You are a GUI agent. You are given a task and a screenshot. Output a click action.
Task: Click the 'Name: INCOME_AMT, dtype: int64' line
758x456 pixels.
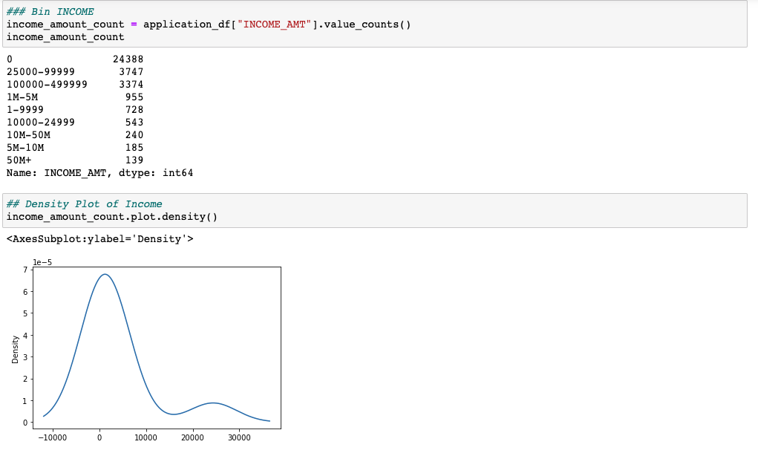pyautogui.click(x=99, y=172)
